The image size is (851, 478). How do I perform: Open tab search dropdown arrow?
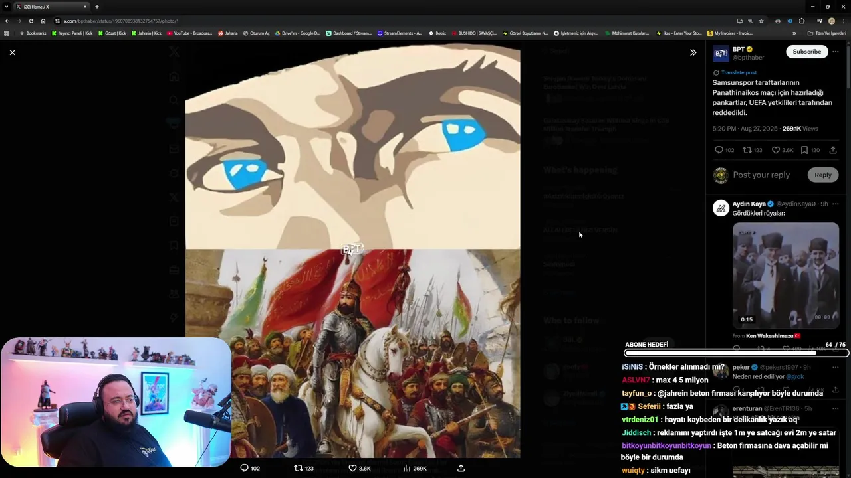[6, 7]
